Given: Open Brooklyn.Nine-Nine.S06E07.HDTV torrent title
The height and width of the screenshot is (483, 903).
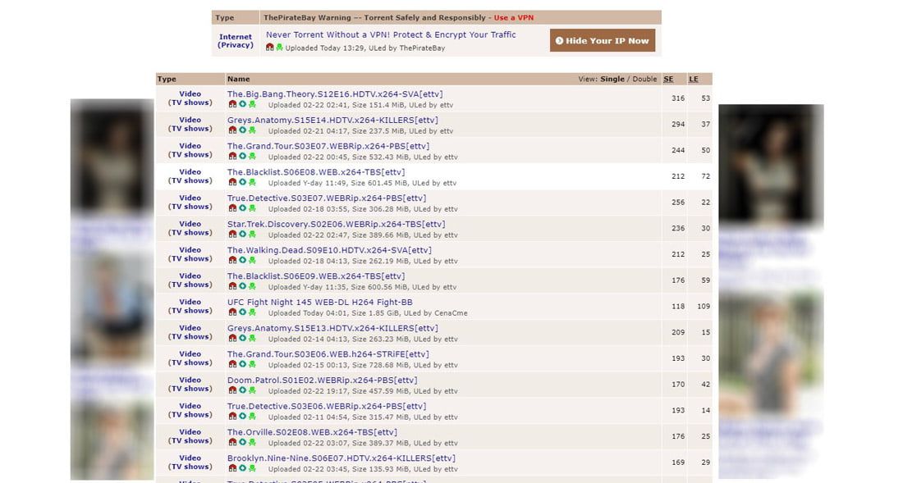Looking at the screenshot, I should pyautogui.click(x=341, y=458).
